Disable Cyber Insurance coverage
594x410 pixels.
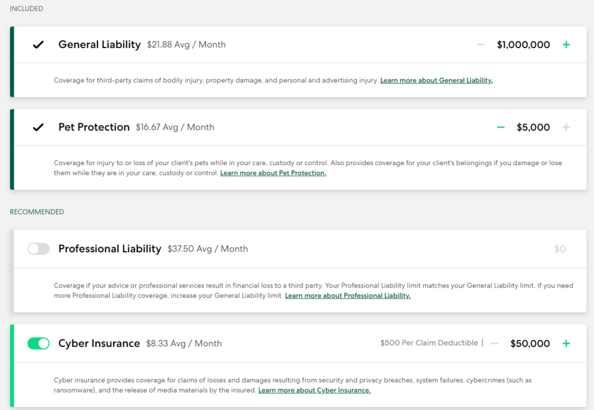(x=38, y=343)
